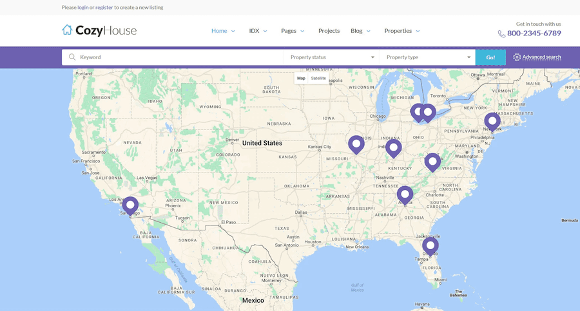This screenshot has width=580, height=311.
Task: Open the Property type dropdown
Action: click(x=427, y=57)
